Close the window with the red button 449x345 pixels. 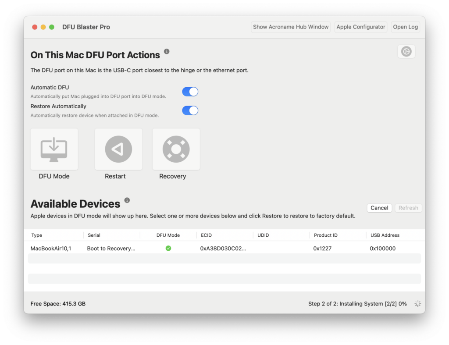[x=35, y=27]
